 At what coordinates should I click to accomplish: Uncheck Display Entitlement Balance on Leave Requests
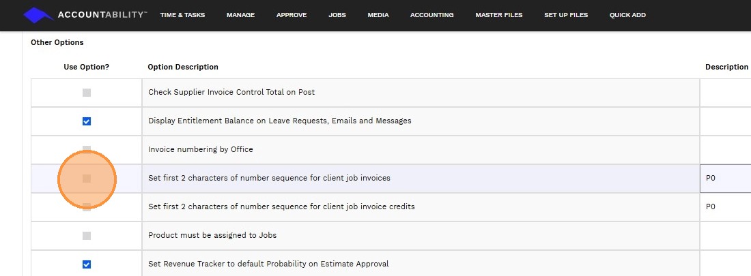point(87,121)
